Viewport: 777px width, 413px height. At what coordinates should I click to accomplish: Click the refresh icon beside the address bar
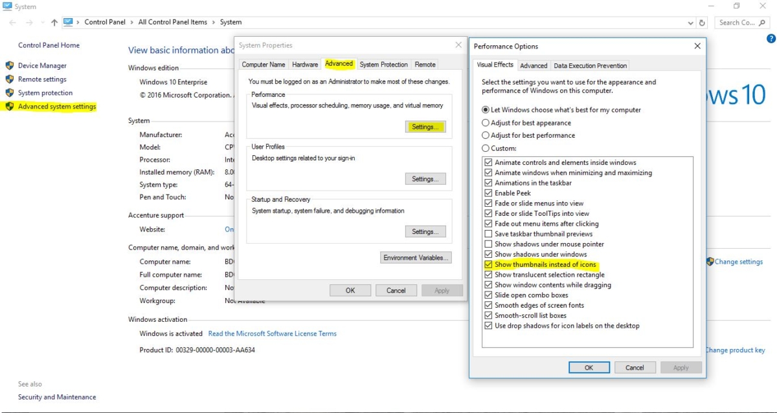click(x=701, y=22)
